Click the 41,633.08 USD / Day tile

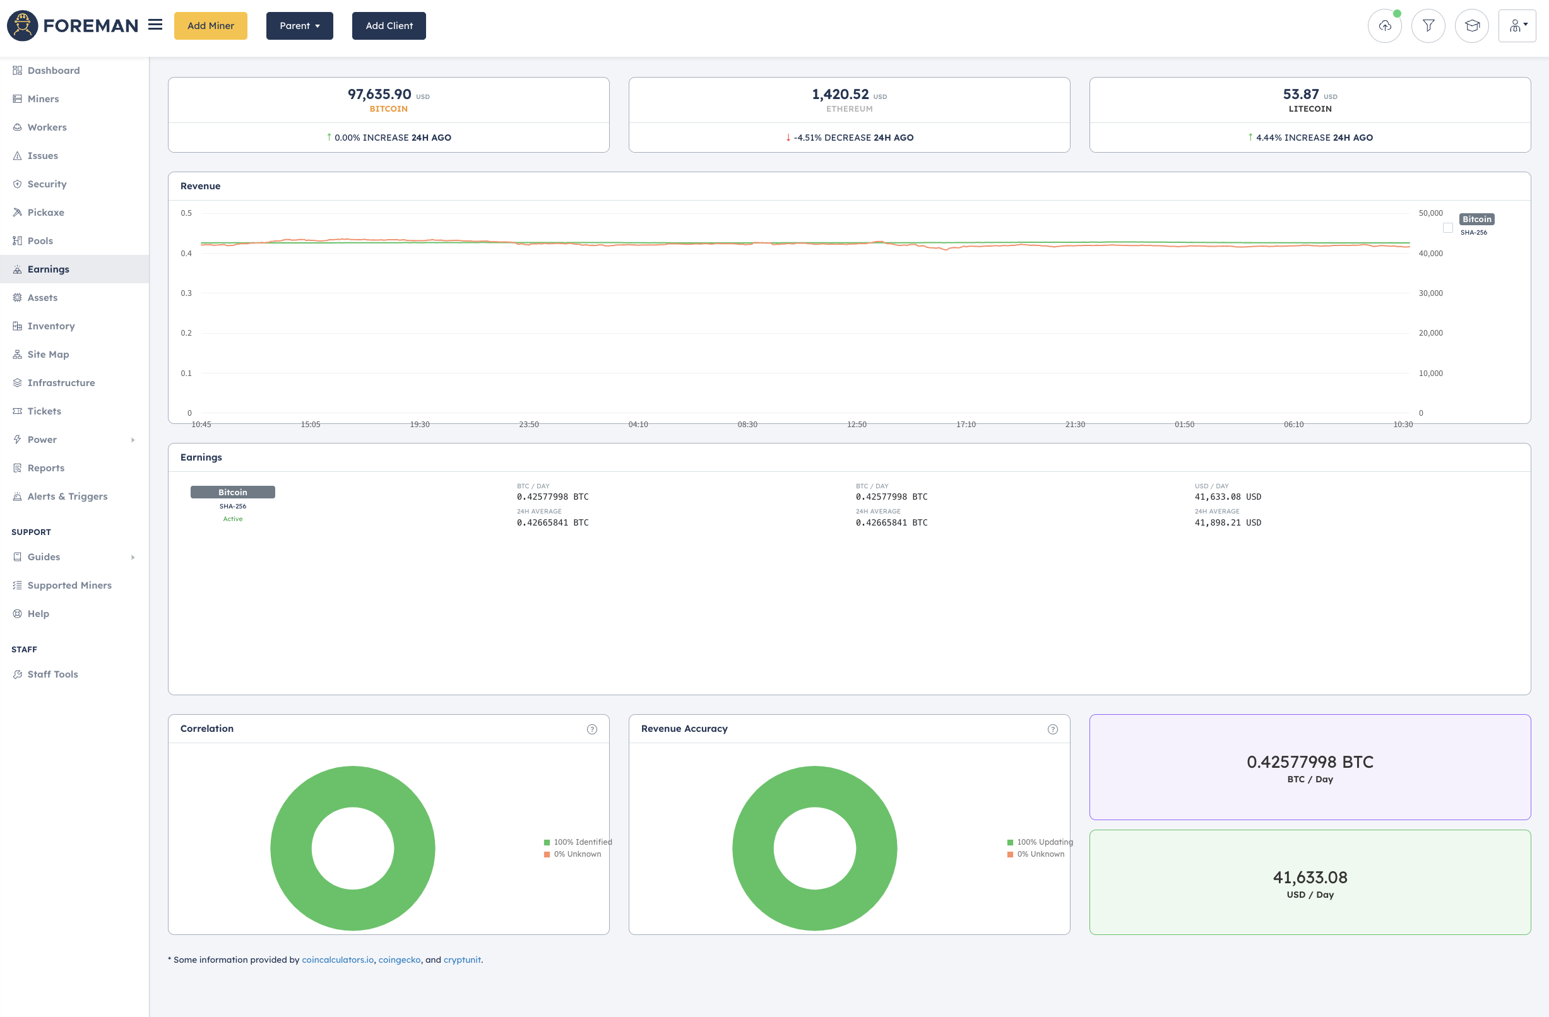tap(1310, 883)
